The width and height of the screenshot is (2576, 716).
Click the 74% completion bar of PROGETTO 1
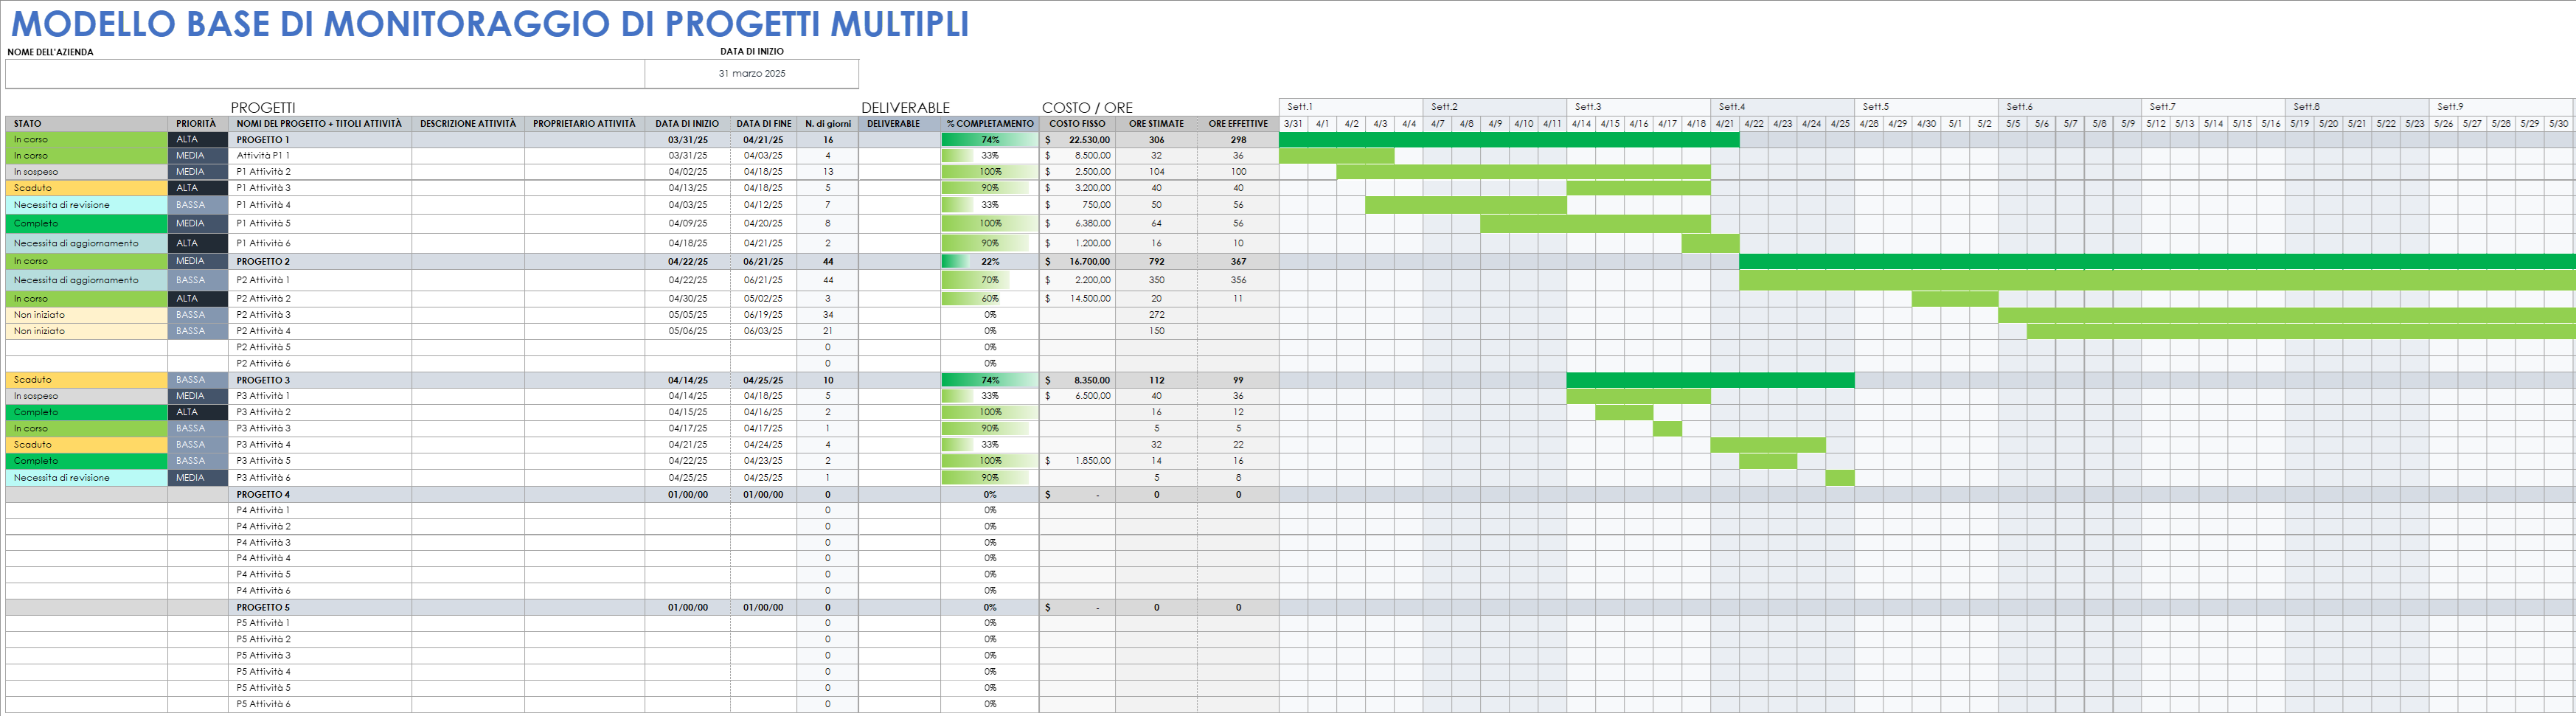pos(988,140)
